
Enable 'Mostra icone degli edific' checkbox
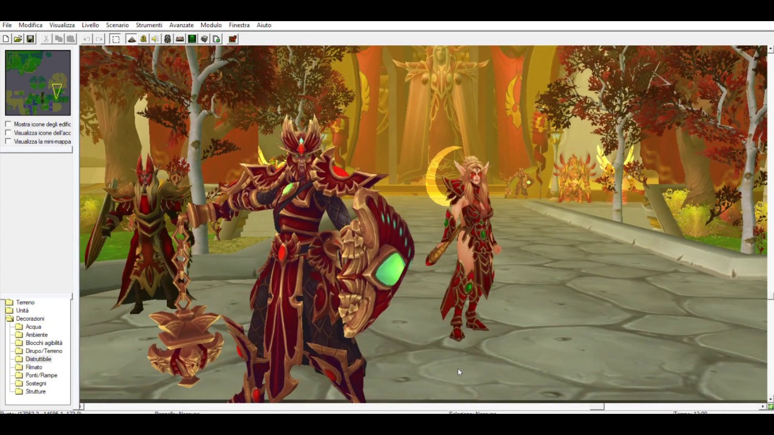[x=8, y=124]
